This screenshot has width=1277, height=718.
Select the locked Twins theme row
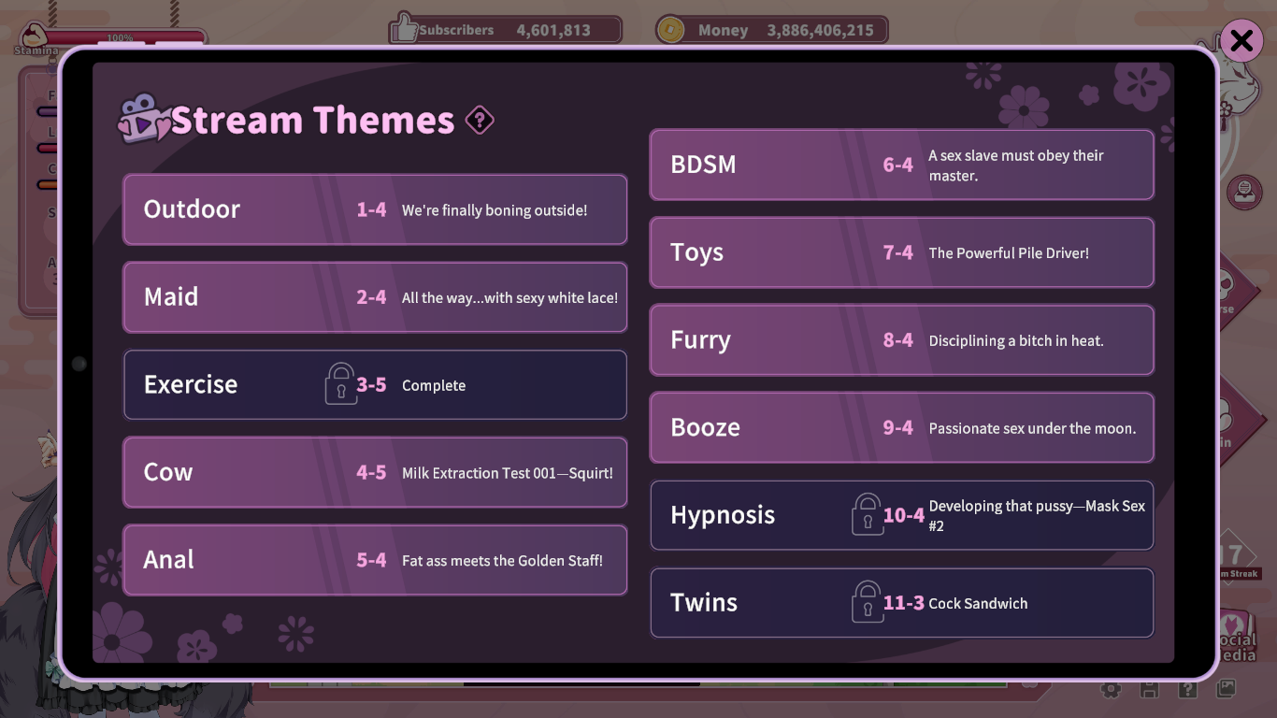902,603
